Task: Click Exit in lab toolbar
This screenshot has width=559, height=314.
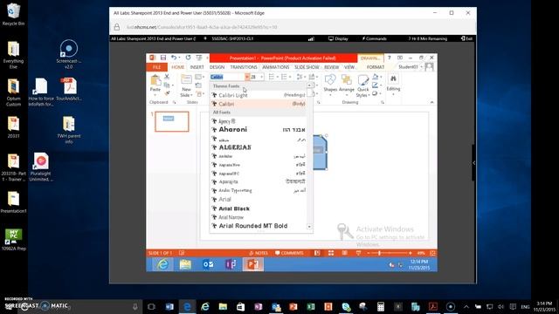Action: [466, 38]
